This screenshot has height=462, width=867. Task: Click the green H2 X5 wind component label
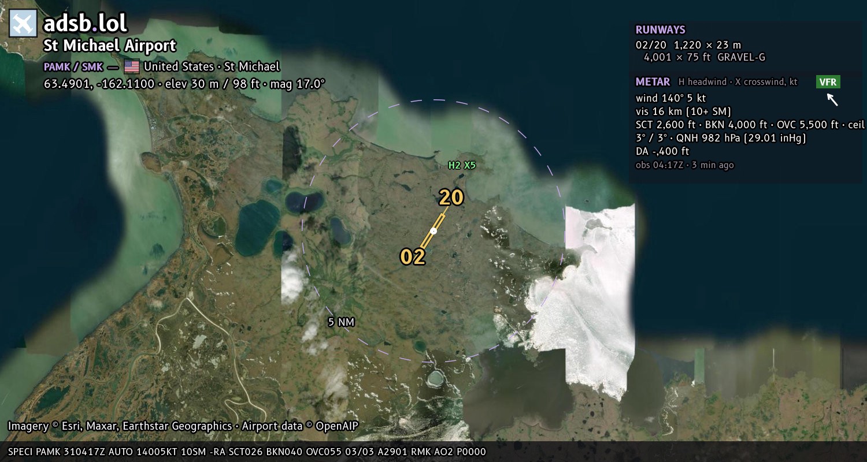[x=462, y=165]
